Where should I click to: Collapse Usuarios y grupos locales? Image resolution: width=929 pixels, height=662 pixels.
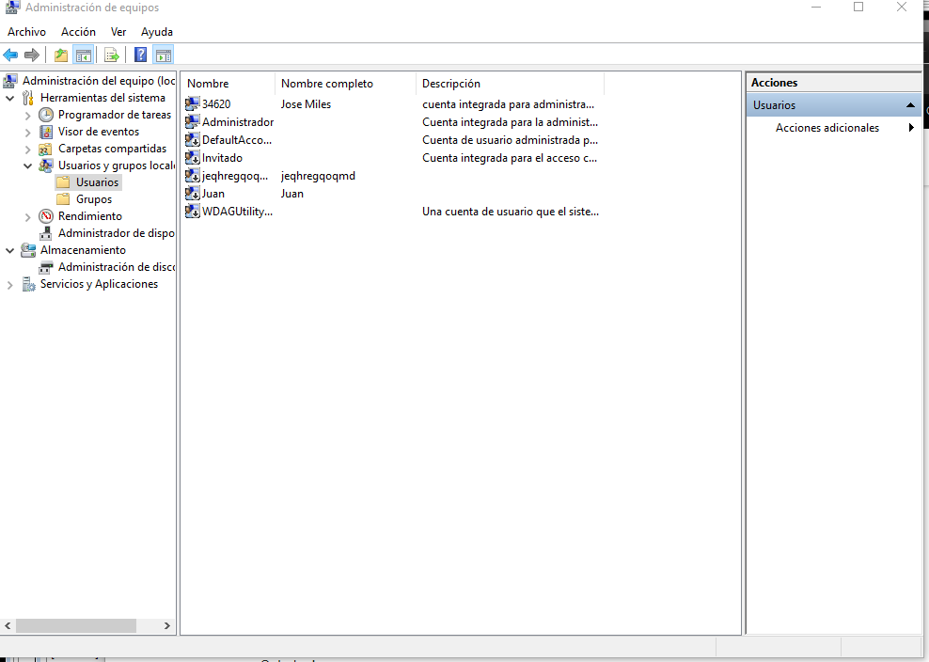point(29,165)
